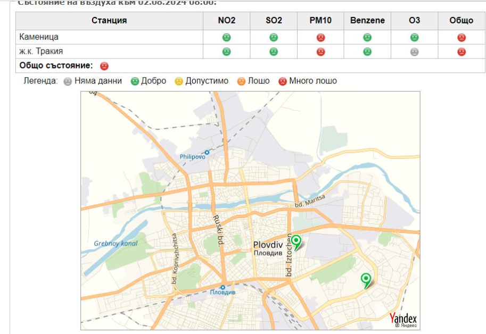Viewport: 486px width, 334px height.
Task: Click red icon beside Общо състояние
Action: [104, 65]
